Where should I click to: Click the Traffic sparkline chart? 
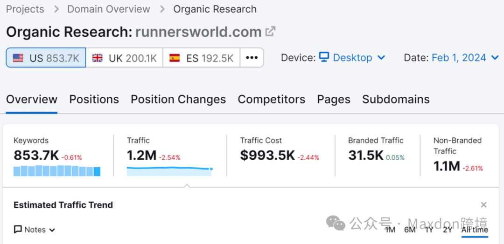pos(169,171)
